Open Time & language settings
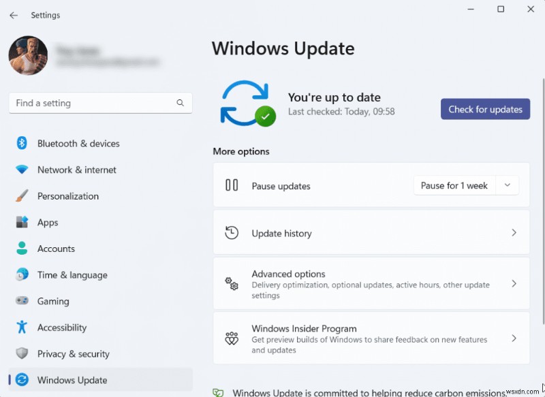The width and height of the screenshot is (545, 397). (x=72, y=275)
